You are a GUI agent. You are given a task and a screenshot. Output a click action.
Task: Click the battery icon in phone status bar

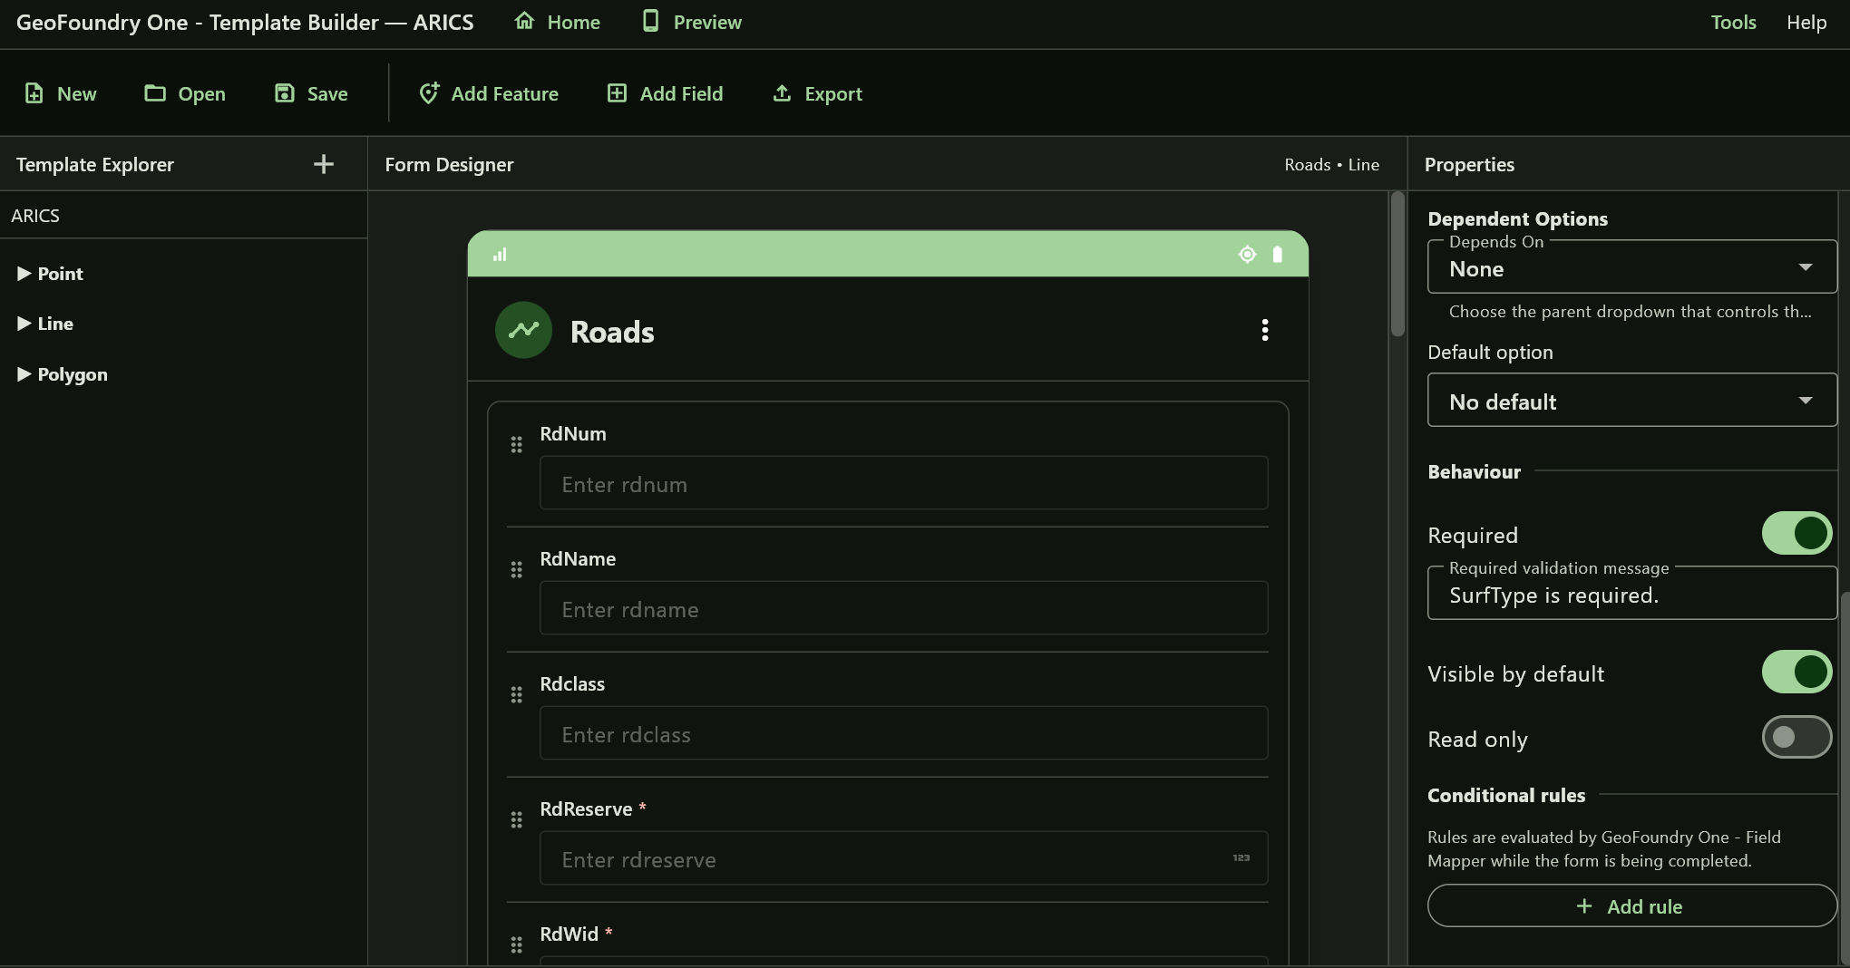click(x=1278, y=255)
